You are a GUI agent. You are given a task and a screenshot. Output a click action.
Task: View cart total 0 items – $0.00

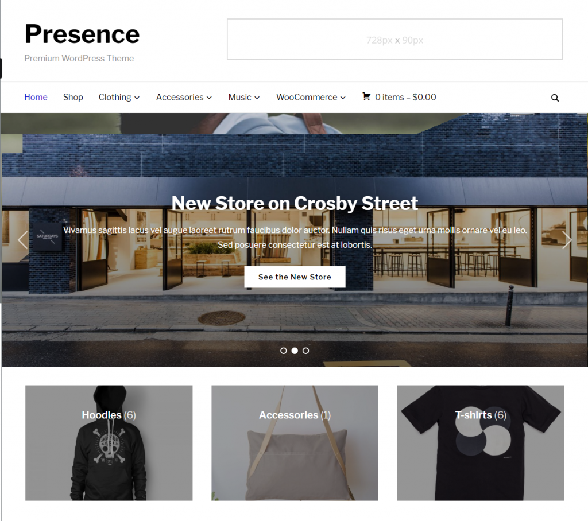[x=405, y=97]
